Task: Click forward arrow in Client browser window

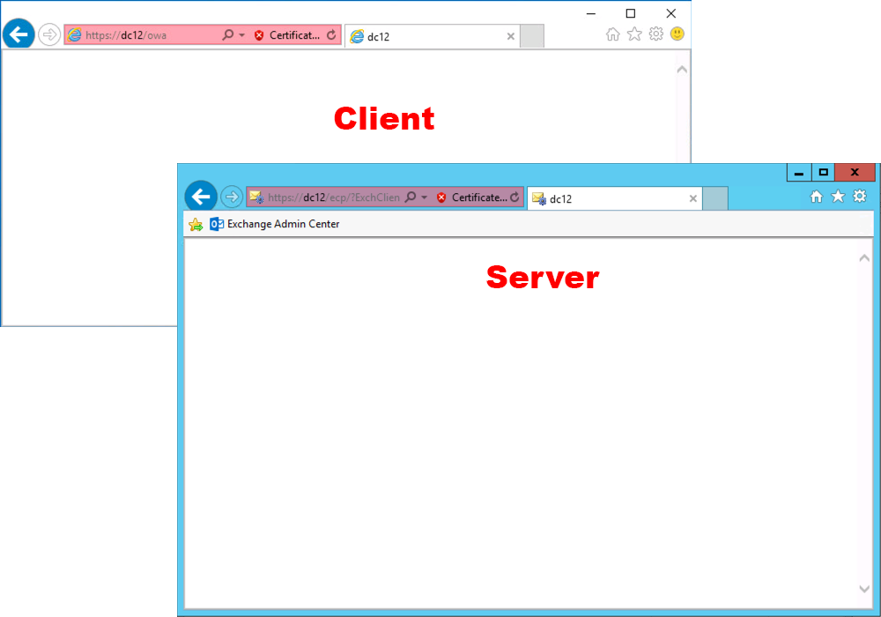Action: coord(49,35)
